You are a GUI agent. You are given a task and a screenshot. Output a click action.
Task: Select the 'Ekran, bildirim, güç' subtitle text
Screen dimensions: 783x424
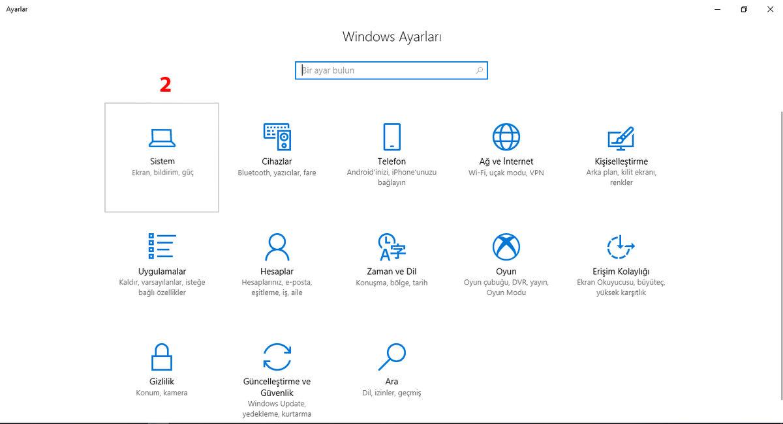pyautogui.click(x=161, y=172)
